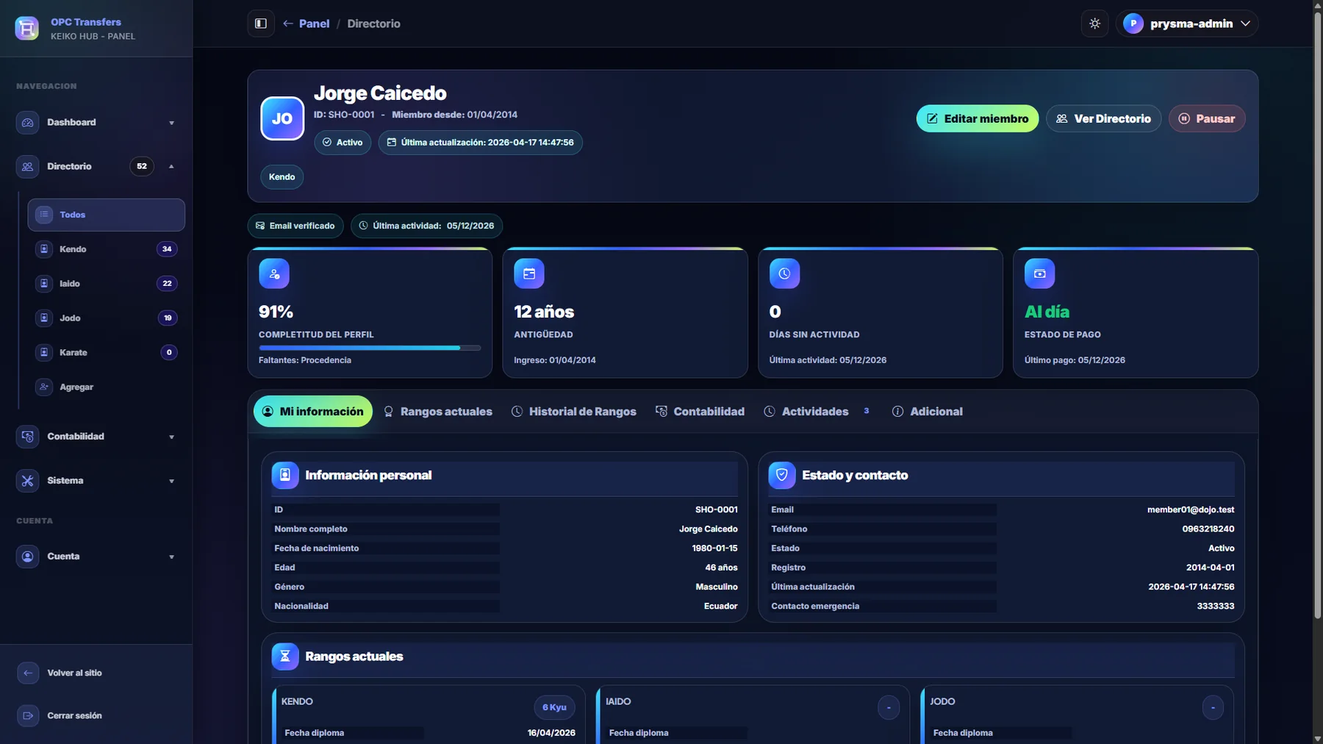Expand the Contabilidad sidebar menu arrow

(171, 437)
